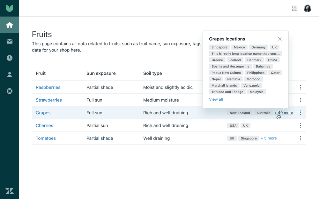319x199 pixels.
Task: Open the mail envelope sidebar icon
Action: (x=10, y=41)
